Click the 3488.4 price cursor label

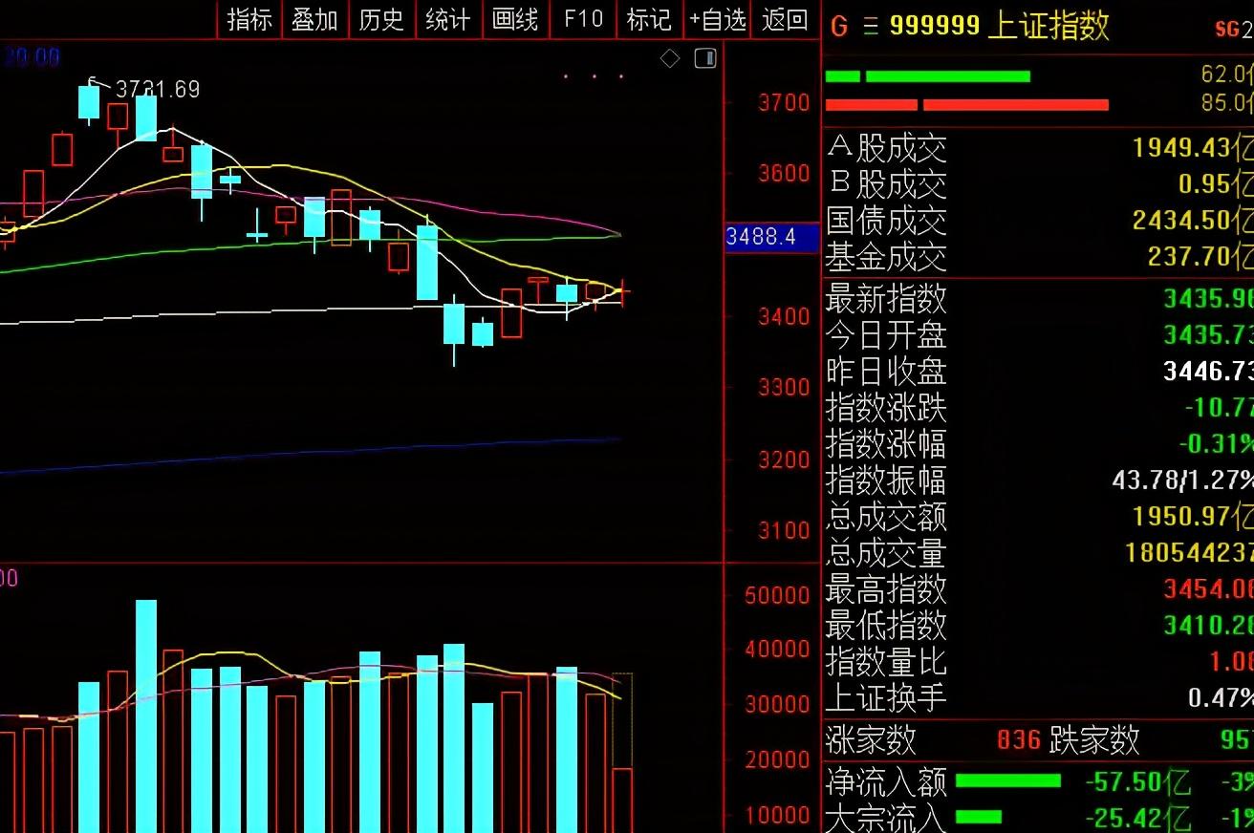point(771,237)
